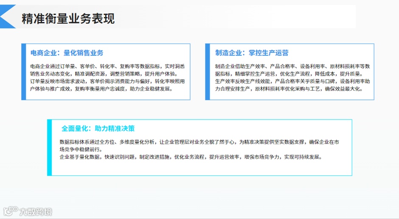This screenshot has width=399, height=219.
Task: Click line beginning 力合理安排生产
Action: click(x=289, y=89)
